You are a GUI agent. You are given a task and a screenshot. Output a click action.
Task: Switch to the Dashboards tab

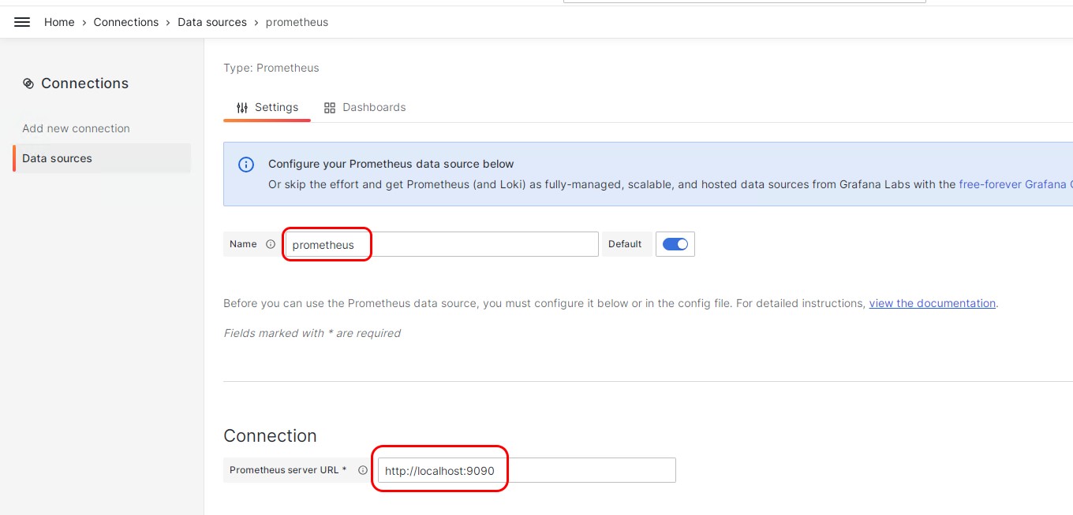click(374, 107)
